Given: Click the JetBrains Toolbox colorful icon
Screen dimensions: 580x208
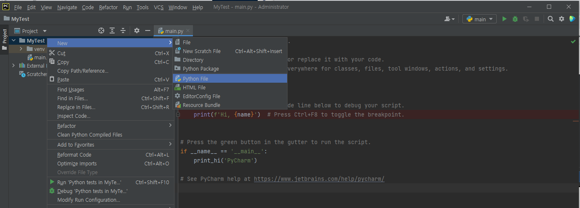Looking at the screenshot, I should click(572, 19).
